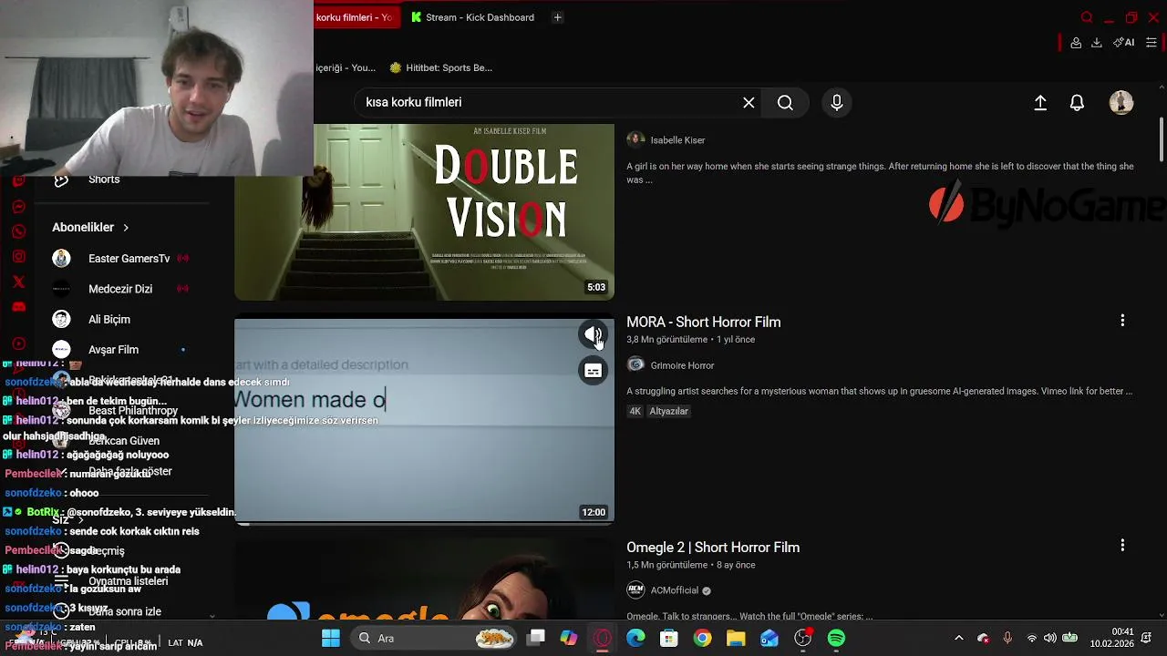The image size is (1167, 656).
Task: Open Instagram in Opera sidebar
Action: (x=18, y=257)
